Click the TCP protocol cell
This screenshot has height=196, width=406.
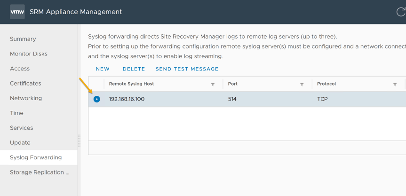[x=322, y=99]
